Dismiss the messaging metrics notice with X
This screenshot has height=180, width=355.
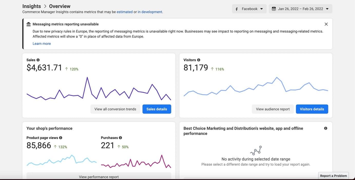pyautogui.click(x=326, y=24)
